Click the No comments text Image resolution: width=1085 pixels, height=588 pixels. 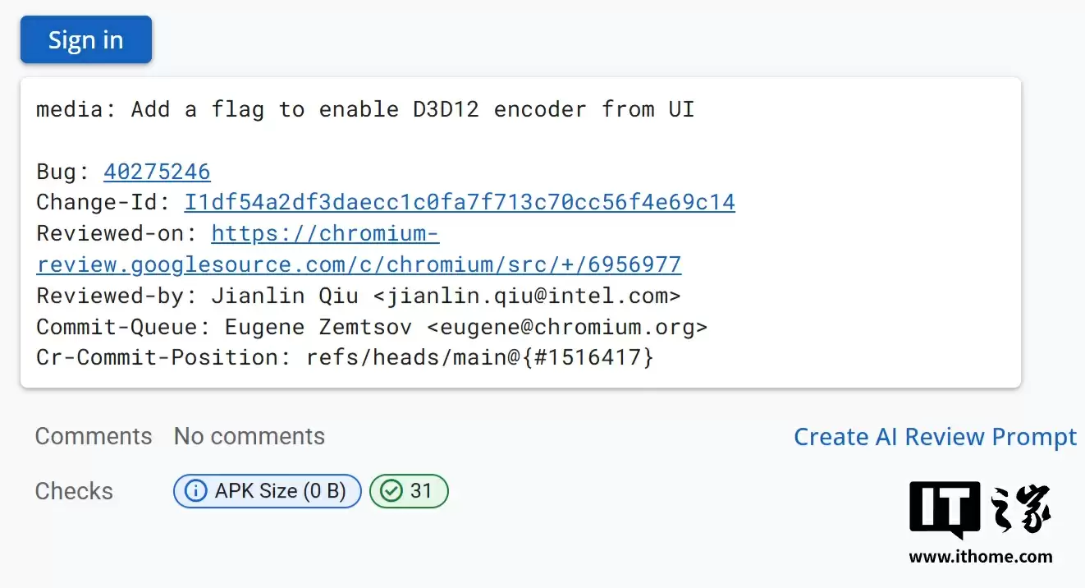pyautogui.click(x=250, y=436)
